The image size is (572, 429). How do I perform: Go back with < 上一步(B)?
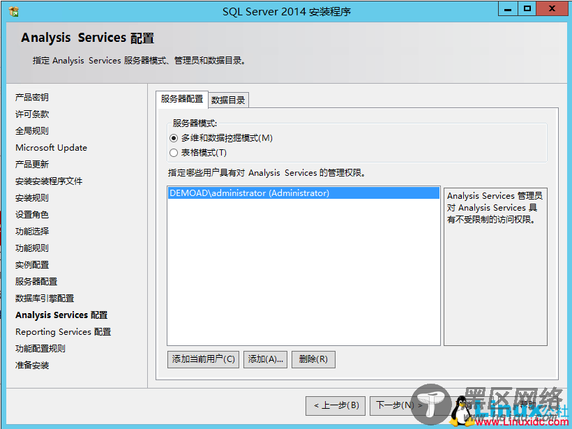[336, 406]
